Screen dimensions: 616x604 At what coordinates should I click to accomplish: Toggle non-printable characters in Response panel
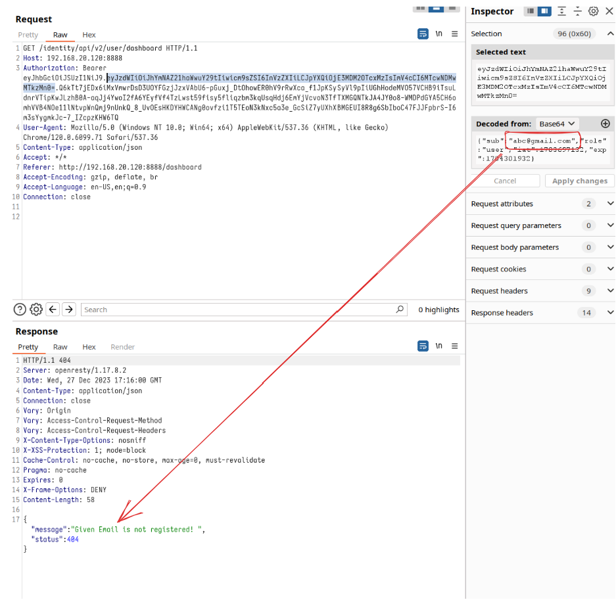438,346
